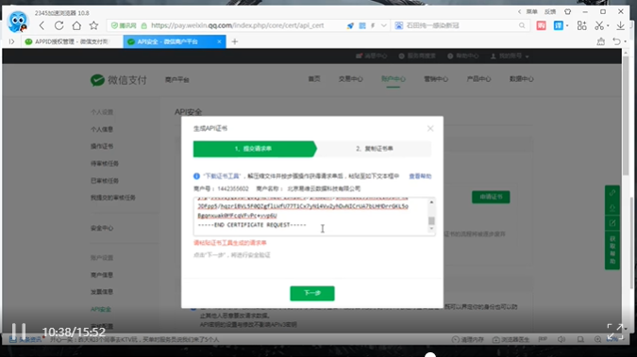Screen dimensions: 637x357
Task: Open the blue translate extension icon
Action: (x=559, y=25)
